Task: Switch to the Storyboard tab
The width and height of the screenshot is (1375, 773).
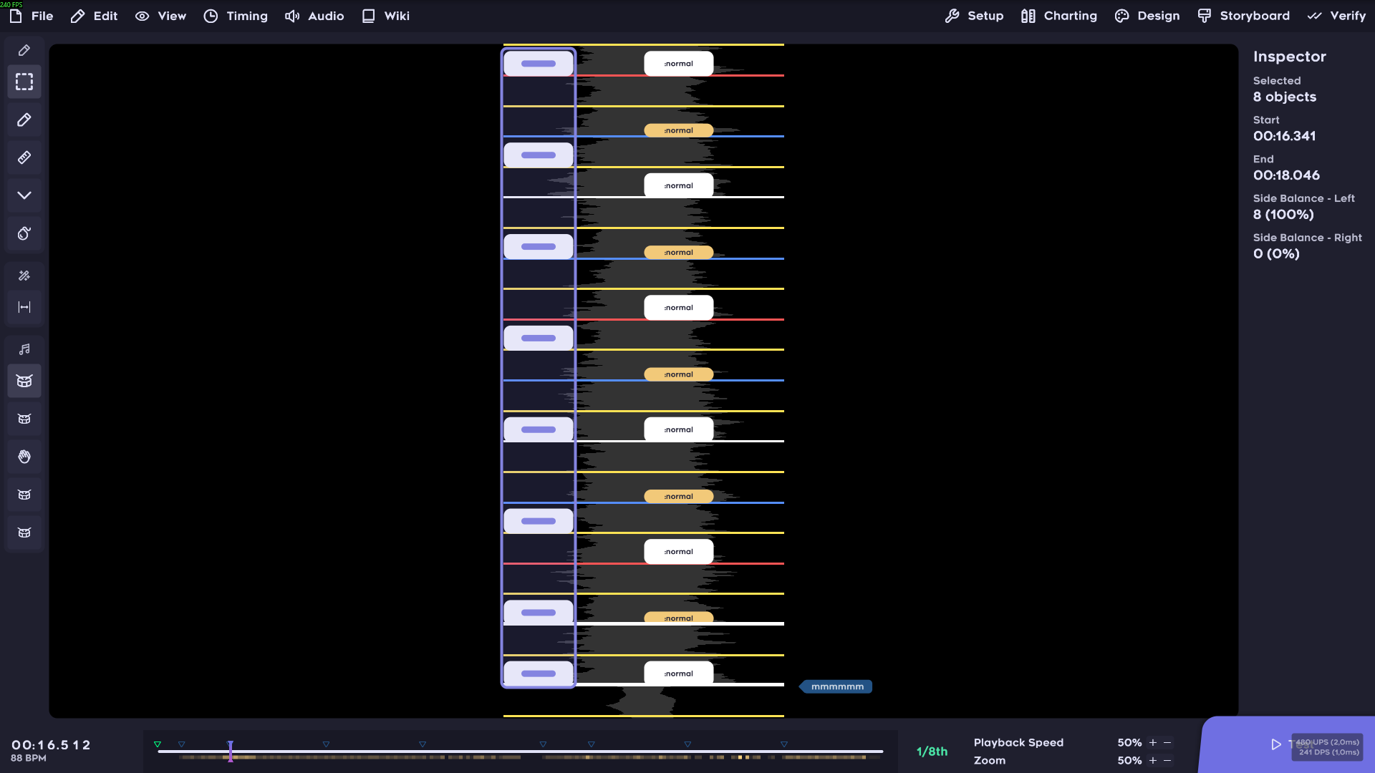Action: pos(1243,16)
